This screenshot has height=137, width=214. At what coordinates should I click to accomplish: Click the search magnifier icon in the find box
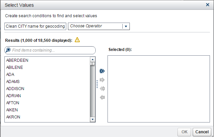coord(8,50)
